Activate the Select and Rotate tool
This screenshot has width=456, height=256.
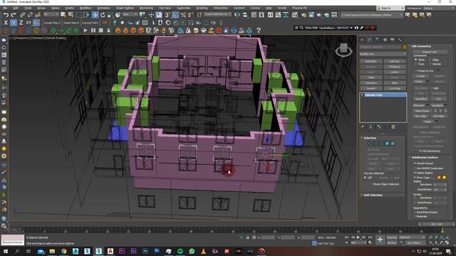tap(103, 14)
